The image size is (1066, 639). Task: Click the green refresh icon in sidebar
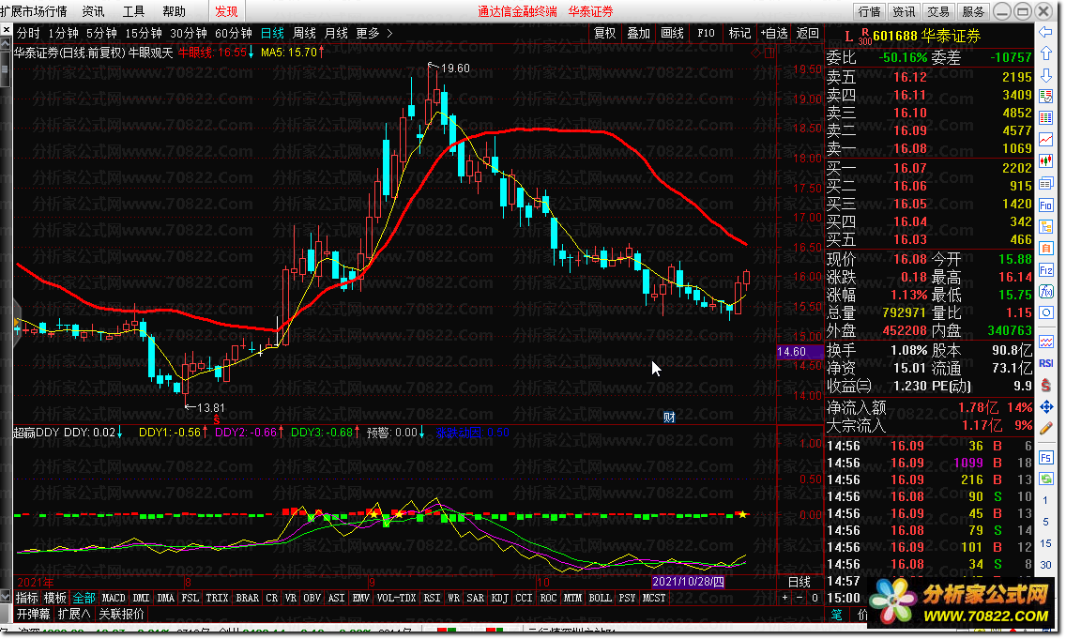[1045, 479]
